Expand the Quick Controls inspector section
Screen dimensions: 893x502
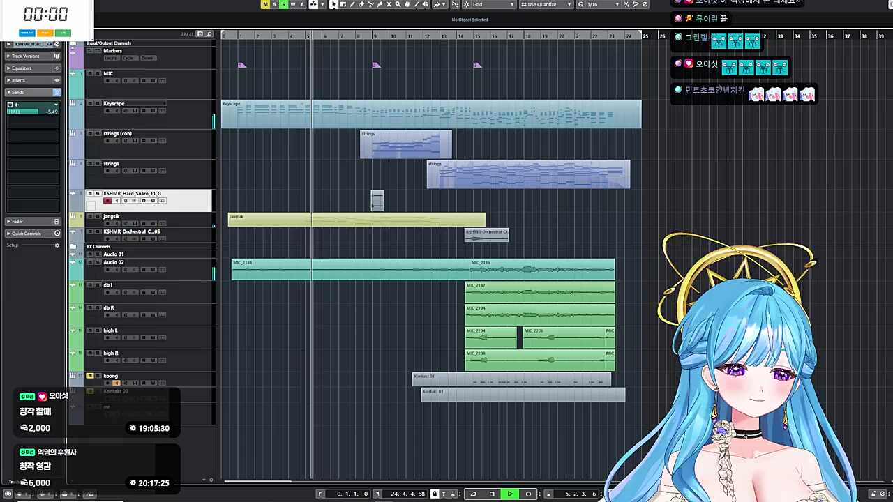tap(33, 234)
